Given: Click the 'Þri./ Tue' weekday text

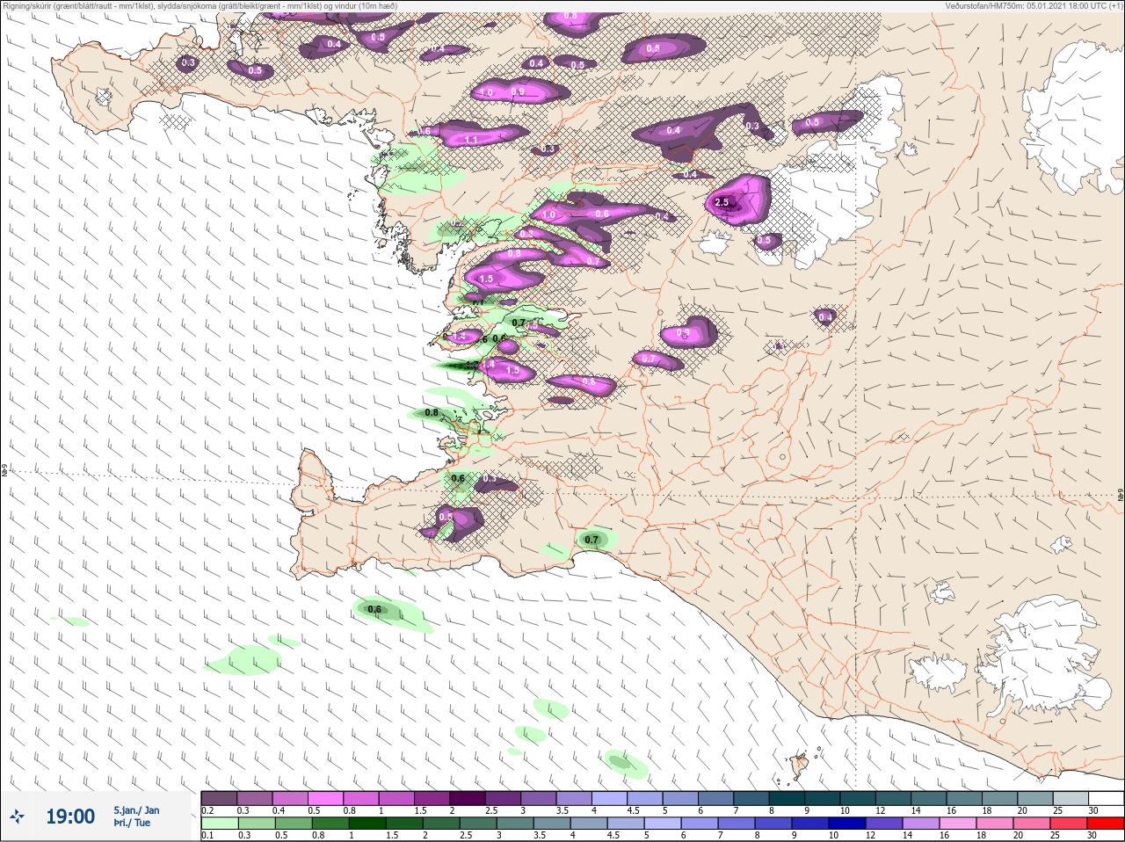Looking at the screenshot, I should point(132,823).
